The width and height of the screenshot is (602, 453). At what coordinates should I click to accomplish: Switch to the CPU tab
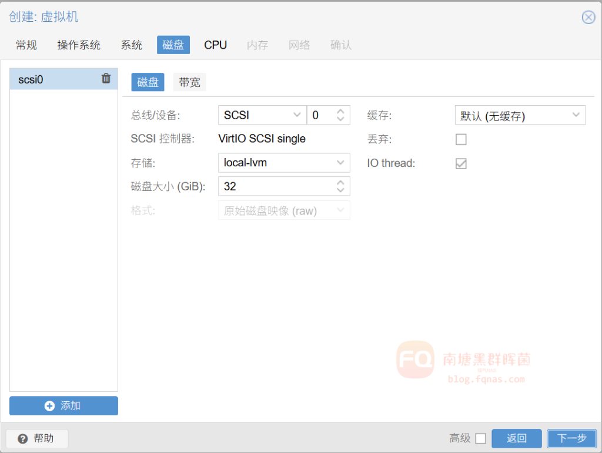(215, 45)
